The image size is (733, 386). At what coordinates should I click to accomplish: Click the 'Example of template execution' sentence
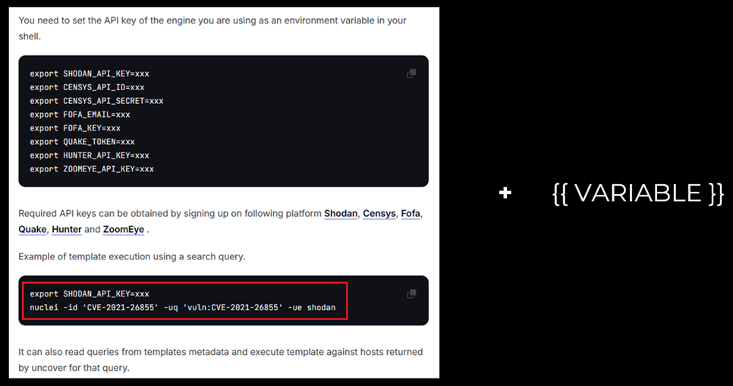131,256
